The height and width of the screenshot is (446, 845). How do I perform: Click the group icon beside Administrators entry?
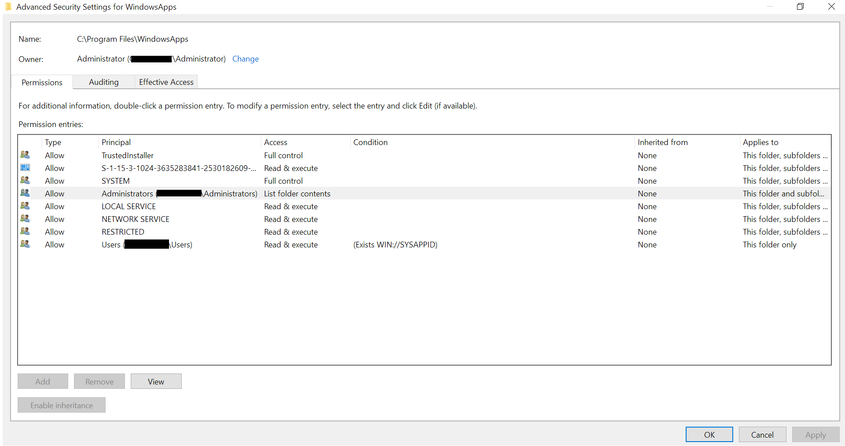(x=25, y=193)
